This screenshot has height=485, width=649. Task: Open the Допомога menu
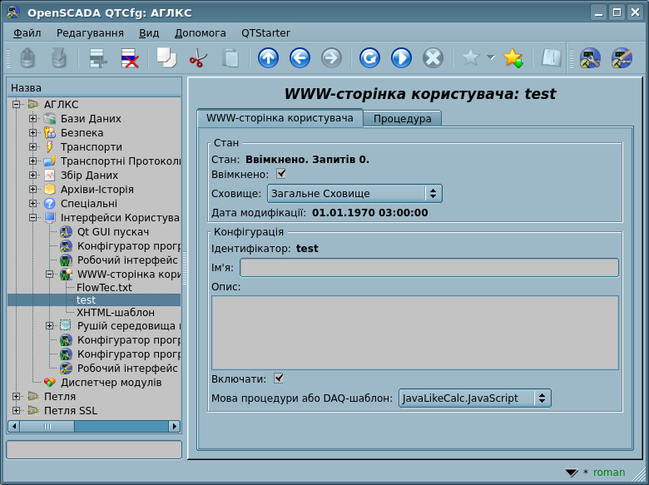point(200,32)
